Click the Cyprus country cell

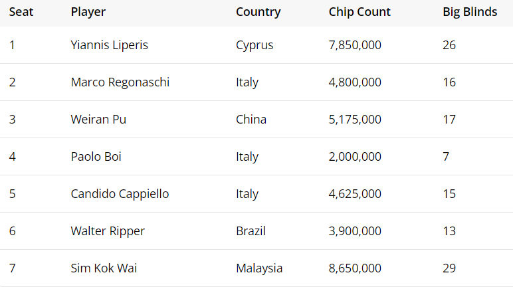tap(255, 45)
